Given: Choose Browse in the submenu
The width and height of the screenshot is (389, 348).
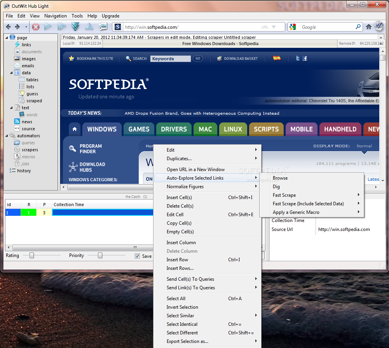Looking at the screenshot, I should pyautogui.click(x=312, y=178).
